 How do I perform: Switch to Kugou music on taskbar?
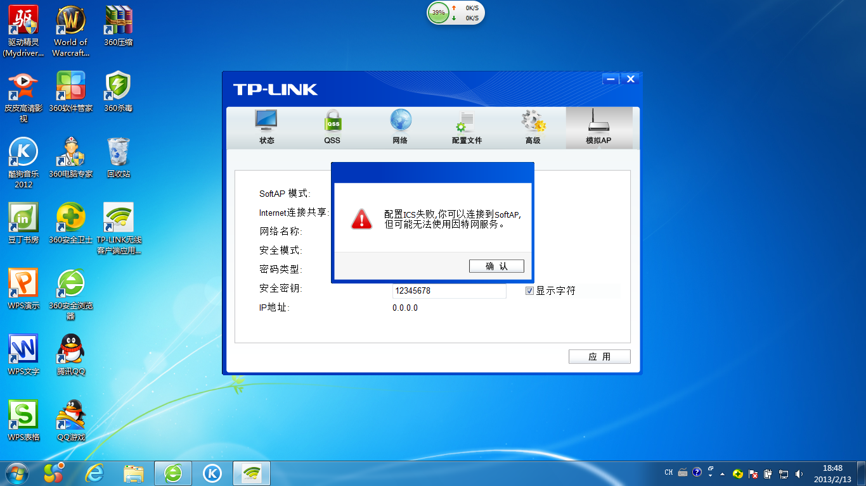[212, 473]
